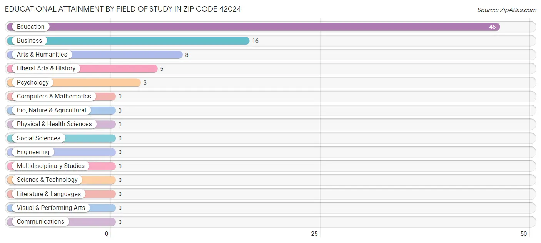Click the value 16 beside Business bar
The height and width of the screenshot is (243, 541).
tap(255, 41)
